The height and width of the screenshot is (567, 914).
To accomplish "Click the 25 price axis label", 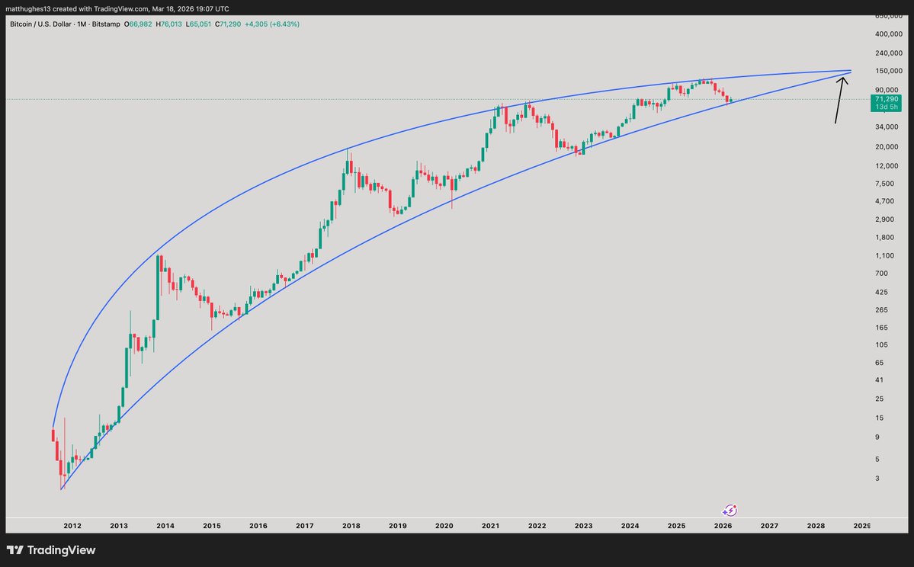I will tap(879, 399).
